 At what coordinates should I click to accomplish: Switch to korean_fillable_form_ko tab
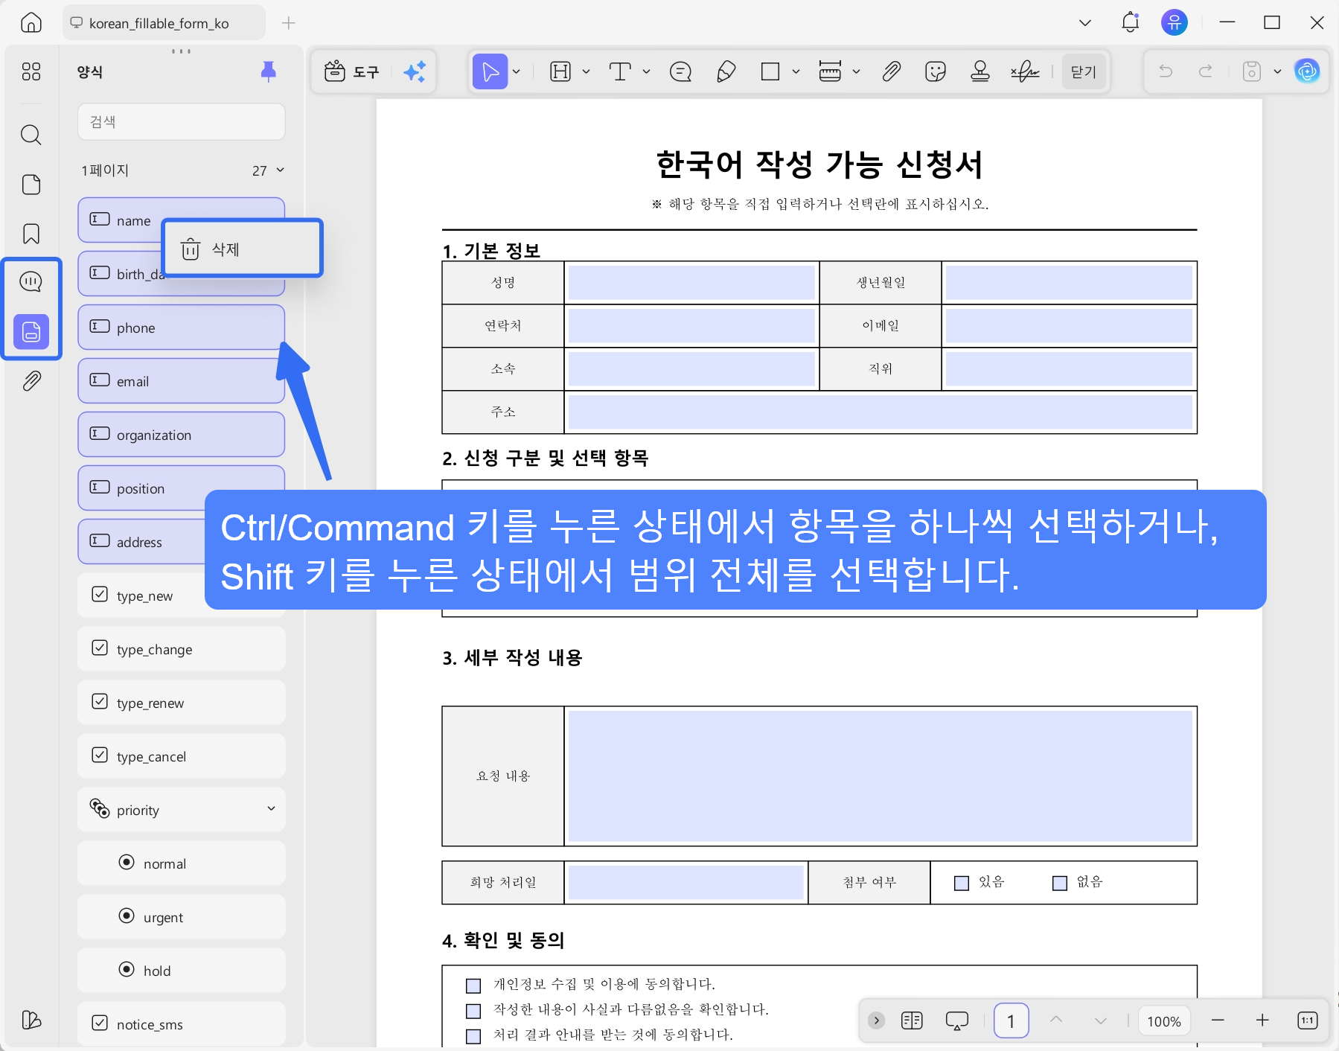(164, 23)
